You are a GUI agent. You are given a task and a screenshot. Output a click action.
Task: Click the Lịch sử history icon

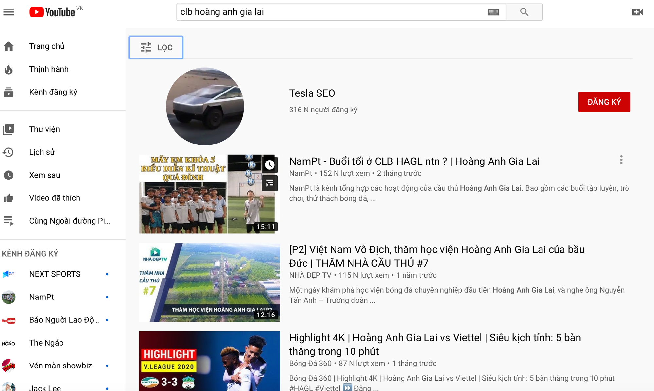click(x=9, y=152)
